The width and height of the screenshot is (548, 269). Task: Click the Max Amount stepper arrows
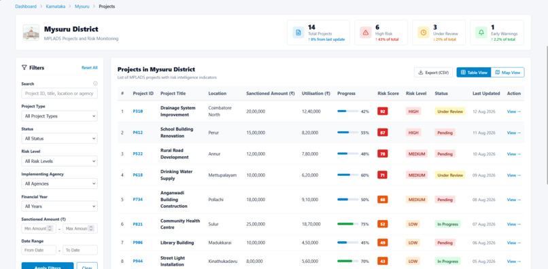(91, 228)
